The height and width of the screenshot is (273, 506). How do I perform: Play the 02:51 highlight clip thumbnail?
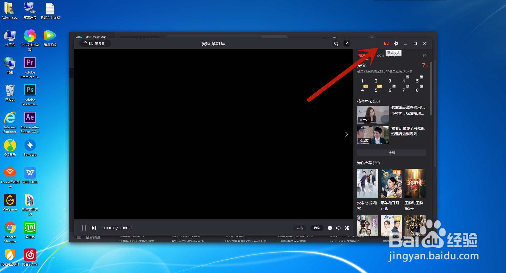[373, 115]
